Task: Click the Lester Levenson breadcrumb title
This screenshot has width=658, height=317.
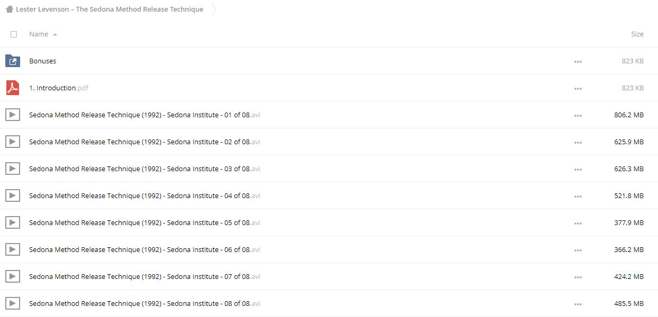Action: click(109, 9)
